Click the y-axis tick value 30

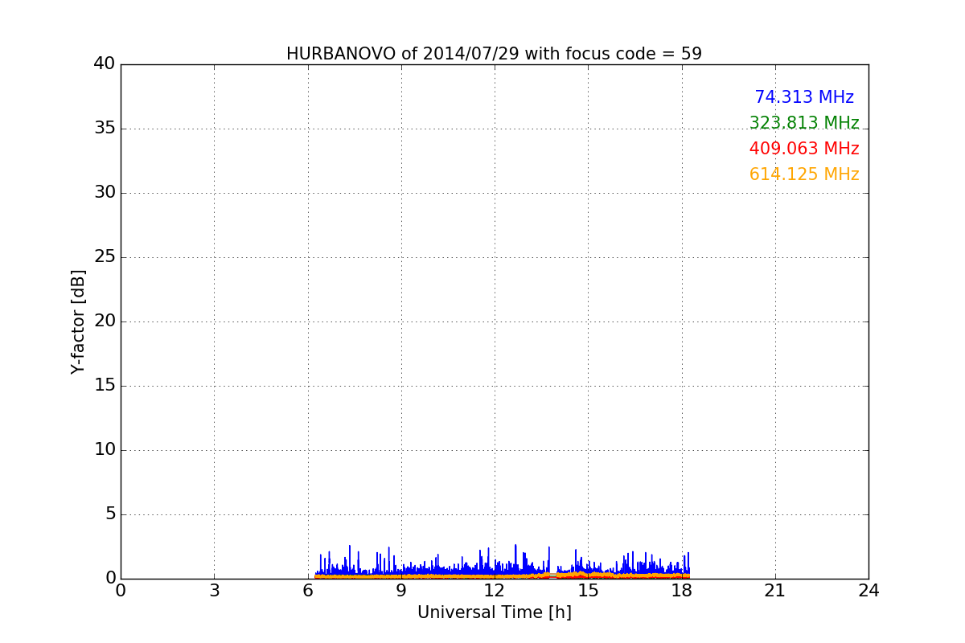(x=105, y=193)
